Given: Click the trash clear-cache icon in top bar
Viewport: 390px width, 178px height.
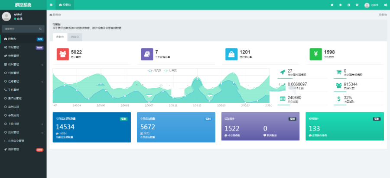Looking at the screenshot, I should [x=340, y=5].
